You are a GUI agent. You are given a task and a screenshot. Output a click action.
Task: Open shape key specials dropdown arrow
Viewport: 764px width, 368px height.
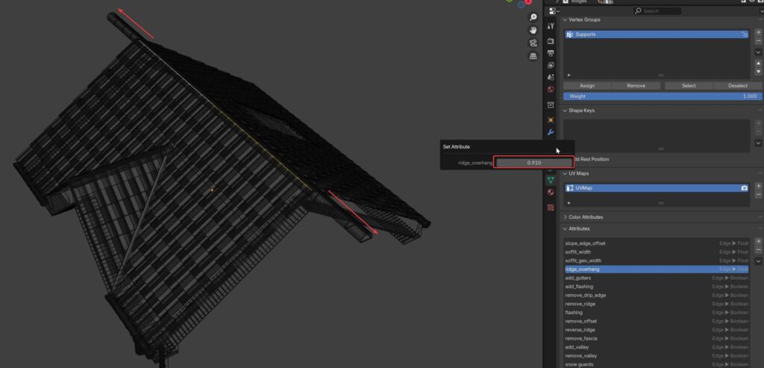click(x=758, y=143)
